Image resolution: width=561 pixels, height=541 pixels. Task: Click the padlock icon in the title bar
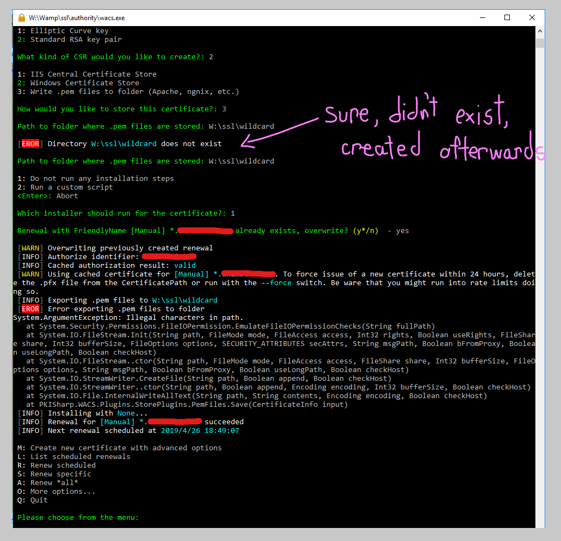point(21,17)
